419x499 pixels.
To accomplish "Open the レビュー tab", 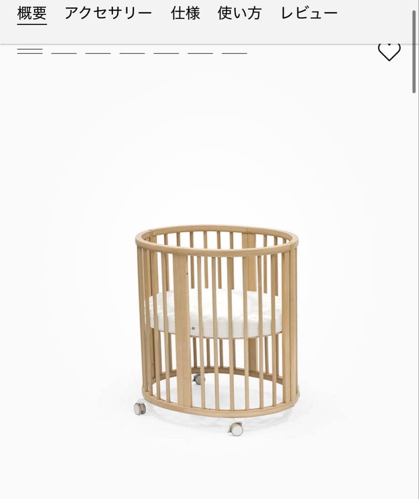I will [x=309, y=13].
